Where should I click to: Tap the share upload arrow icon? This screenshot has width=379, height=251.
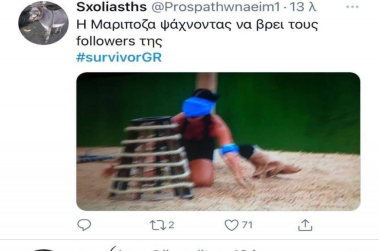point(305,225)
